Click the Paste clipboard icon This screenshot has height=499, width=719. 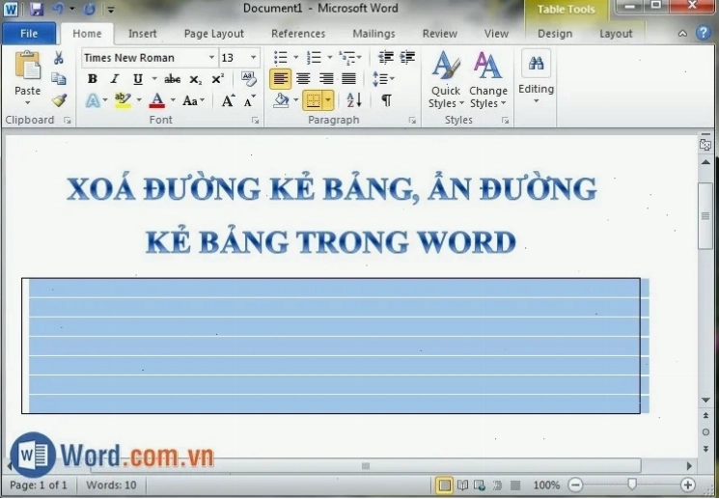coord(28,67)
